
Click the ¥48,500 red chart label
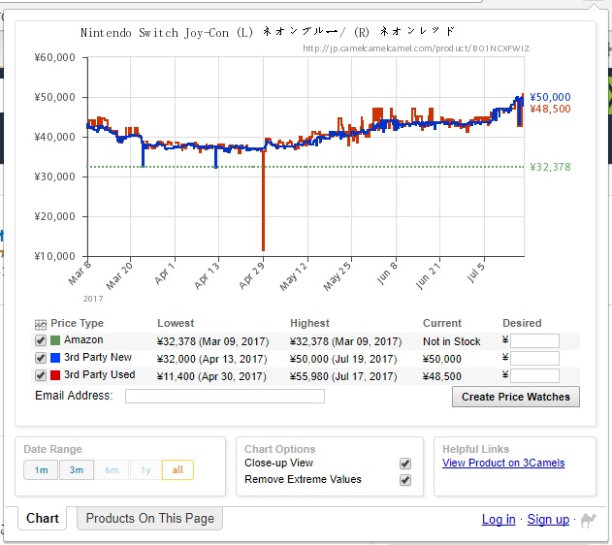[x=550, y=109]
